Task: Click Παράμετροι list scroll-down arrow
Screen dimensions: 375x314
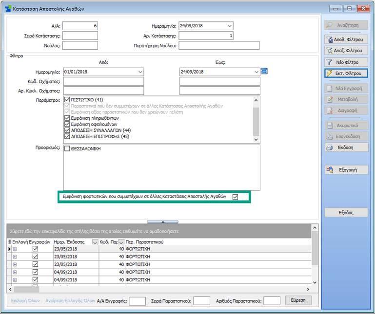Action: [x=256, y=139]
